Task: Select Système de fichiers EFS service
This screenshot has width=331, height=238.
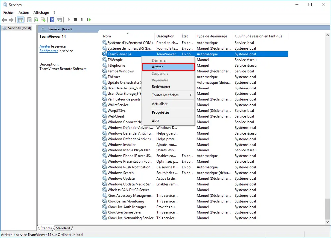Action: (195, 48)
